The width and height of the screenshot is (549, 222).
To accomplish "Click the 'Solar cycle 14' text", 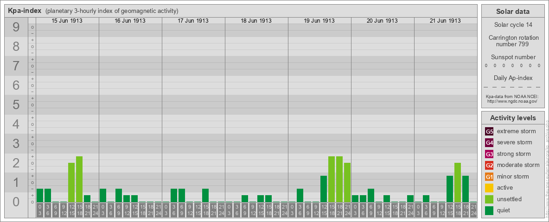I will [513, 25].
